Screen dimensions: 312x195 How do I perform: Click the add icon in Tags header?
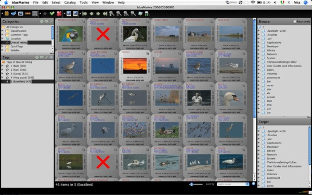37,57
